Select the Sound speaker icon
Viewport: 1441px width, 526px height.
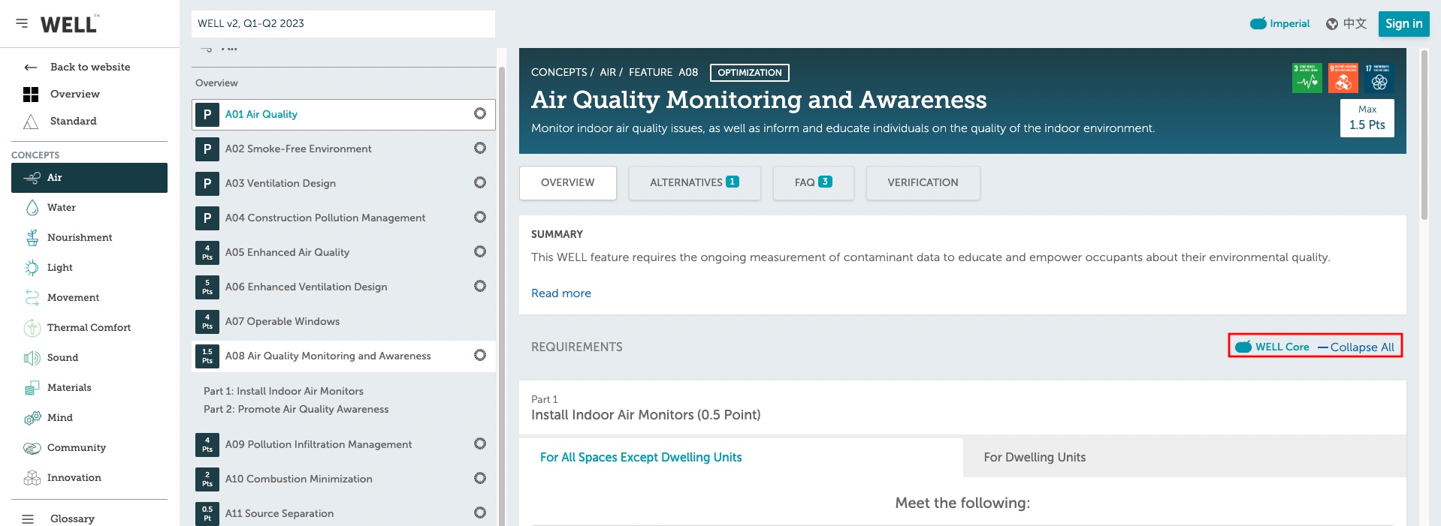click(32, 358)
